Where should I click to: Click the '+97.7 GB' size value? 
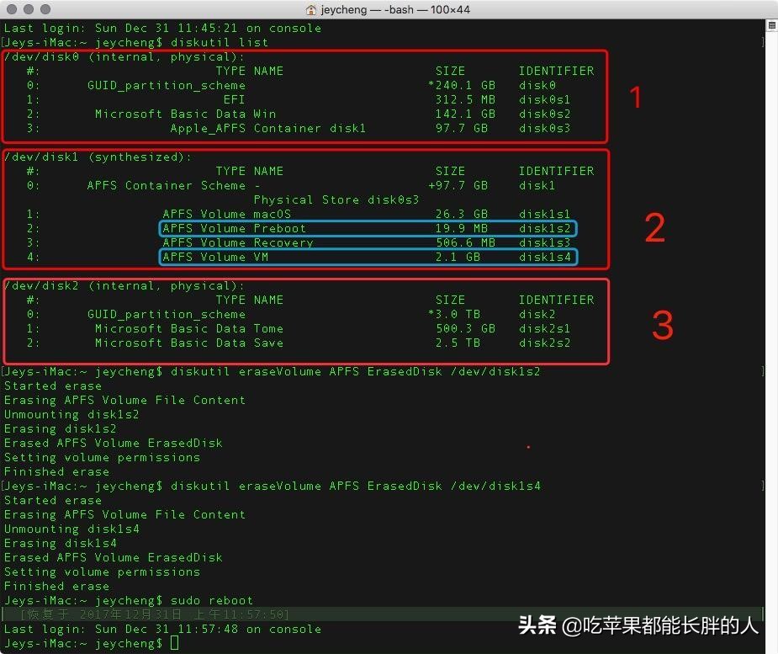click(458, 186)
